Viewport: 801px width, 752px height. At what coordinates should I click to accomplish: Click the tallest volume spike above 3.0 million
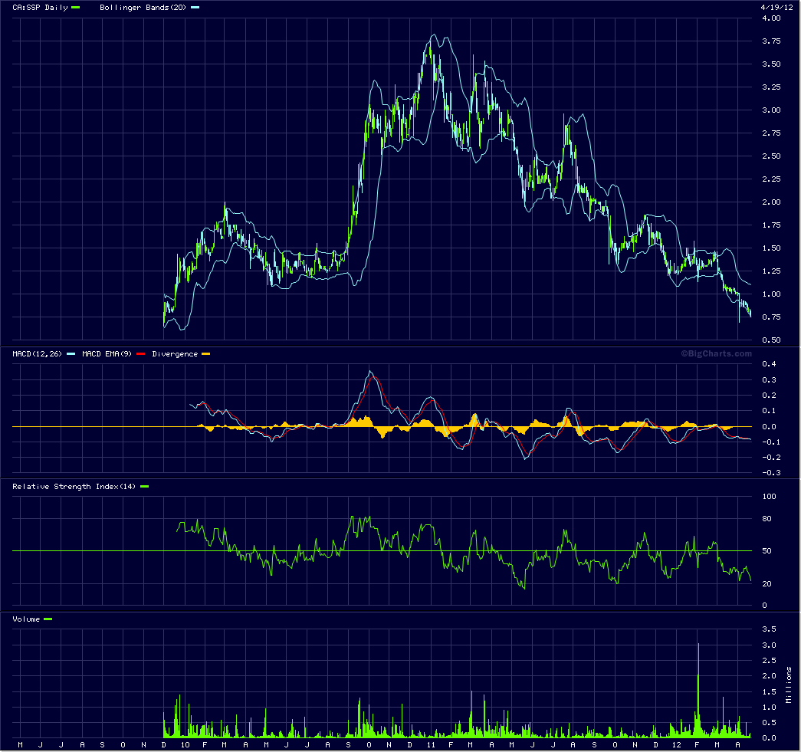[698, 690]
